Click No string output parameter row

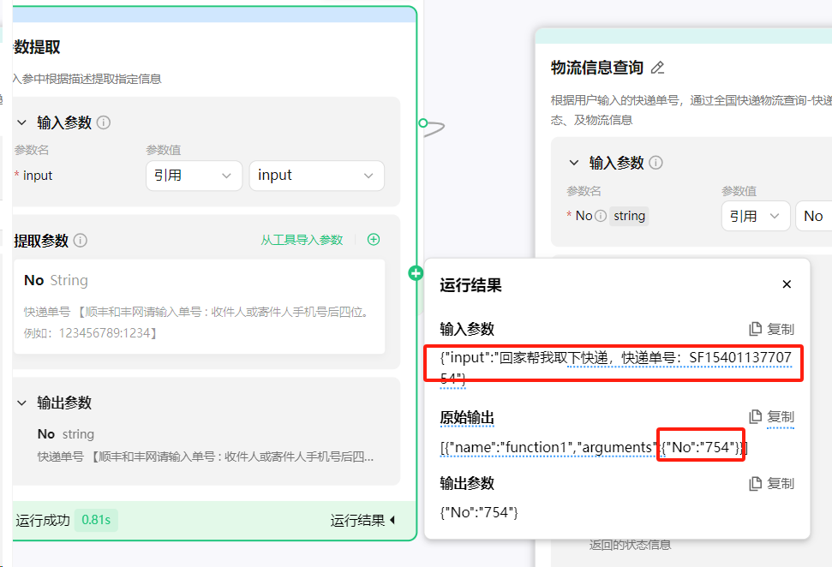click(x=206, y=445)
